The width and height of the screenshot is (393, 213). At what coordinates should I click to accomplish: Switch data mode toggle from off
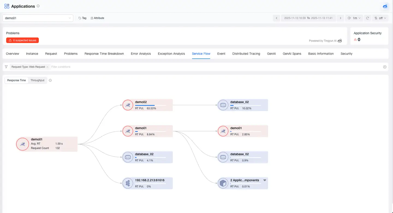(x=380, y=18)
